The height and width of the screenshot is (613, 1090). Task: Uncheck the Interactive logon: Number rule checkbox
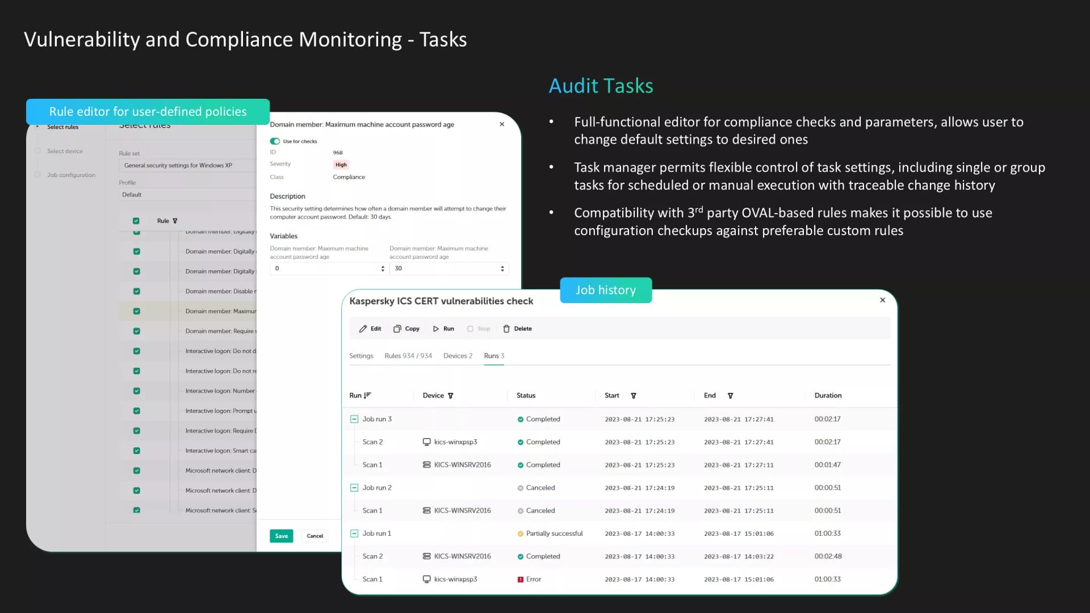coord(136,391)
